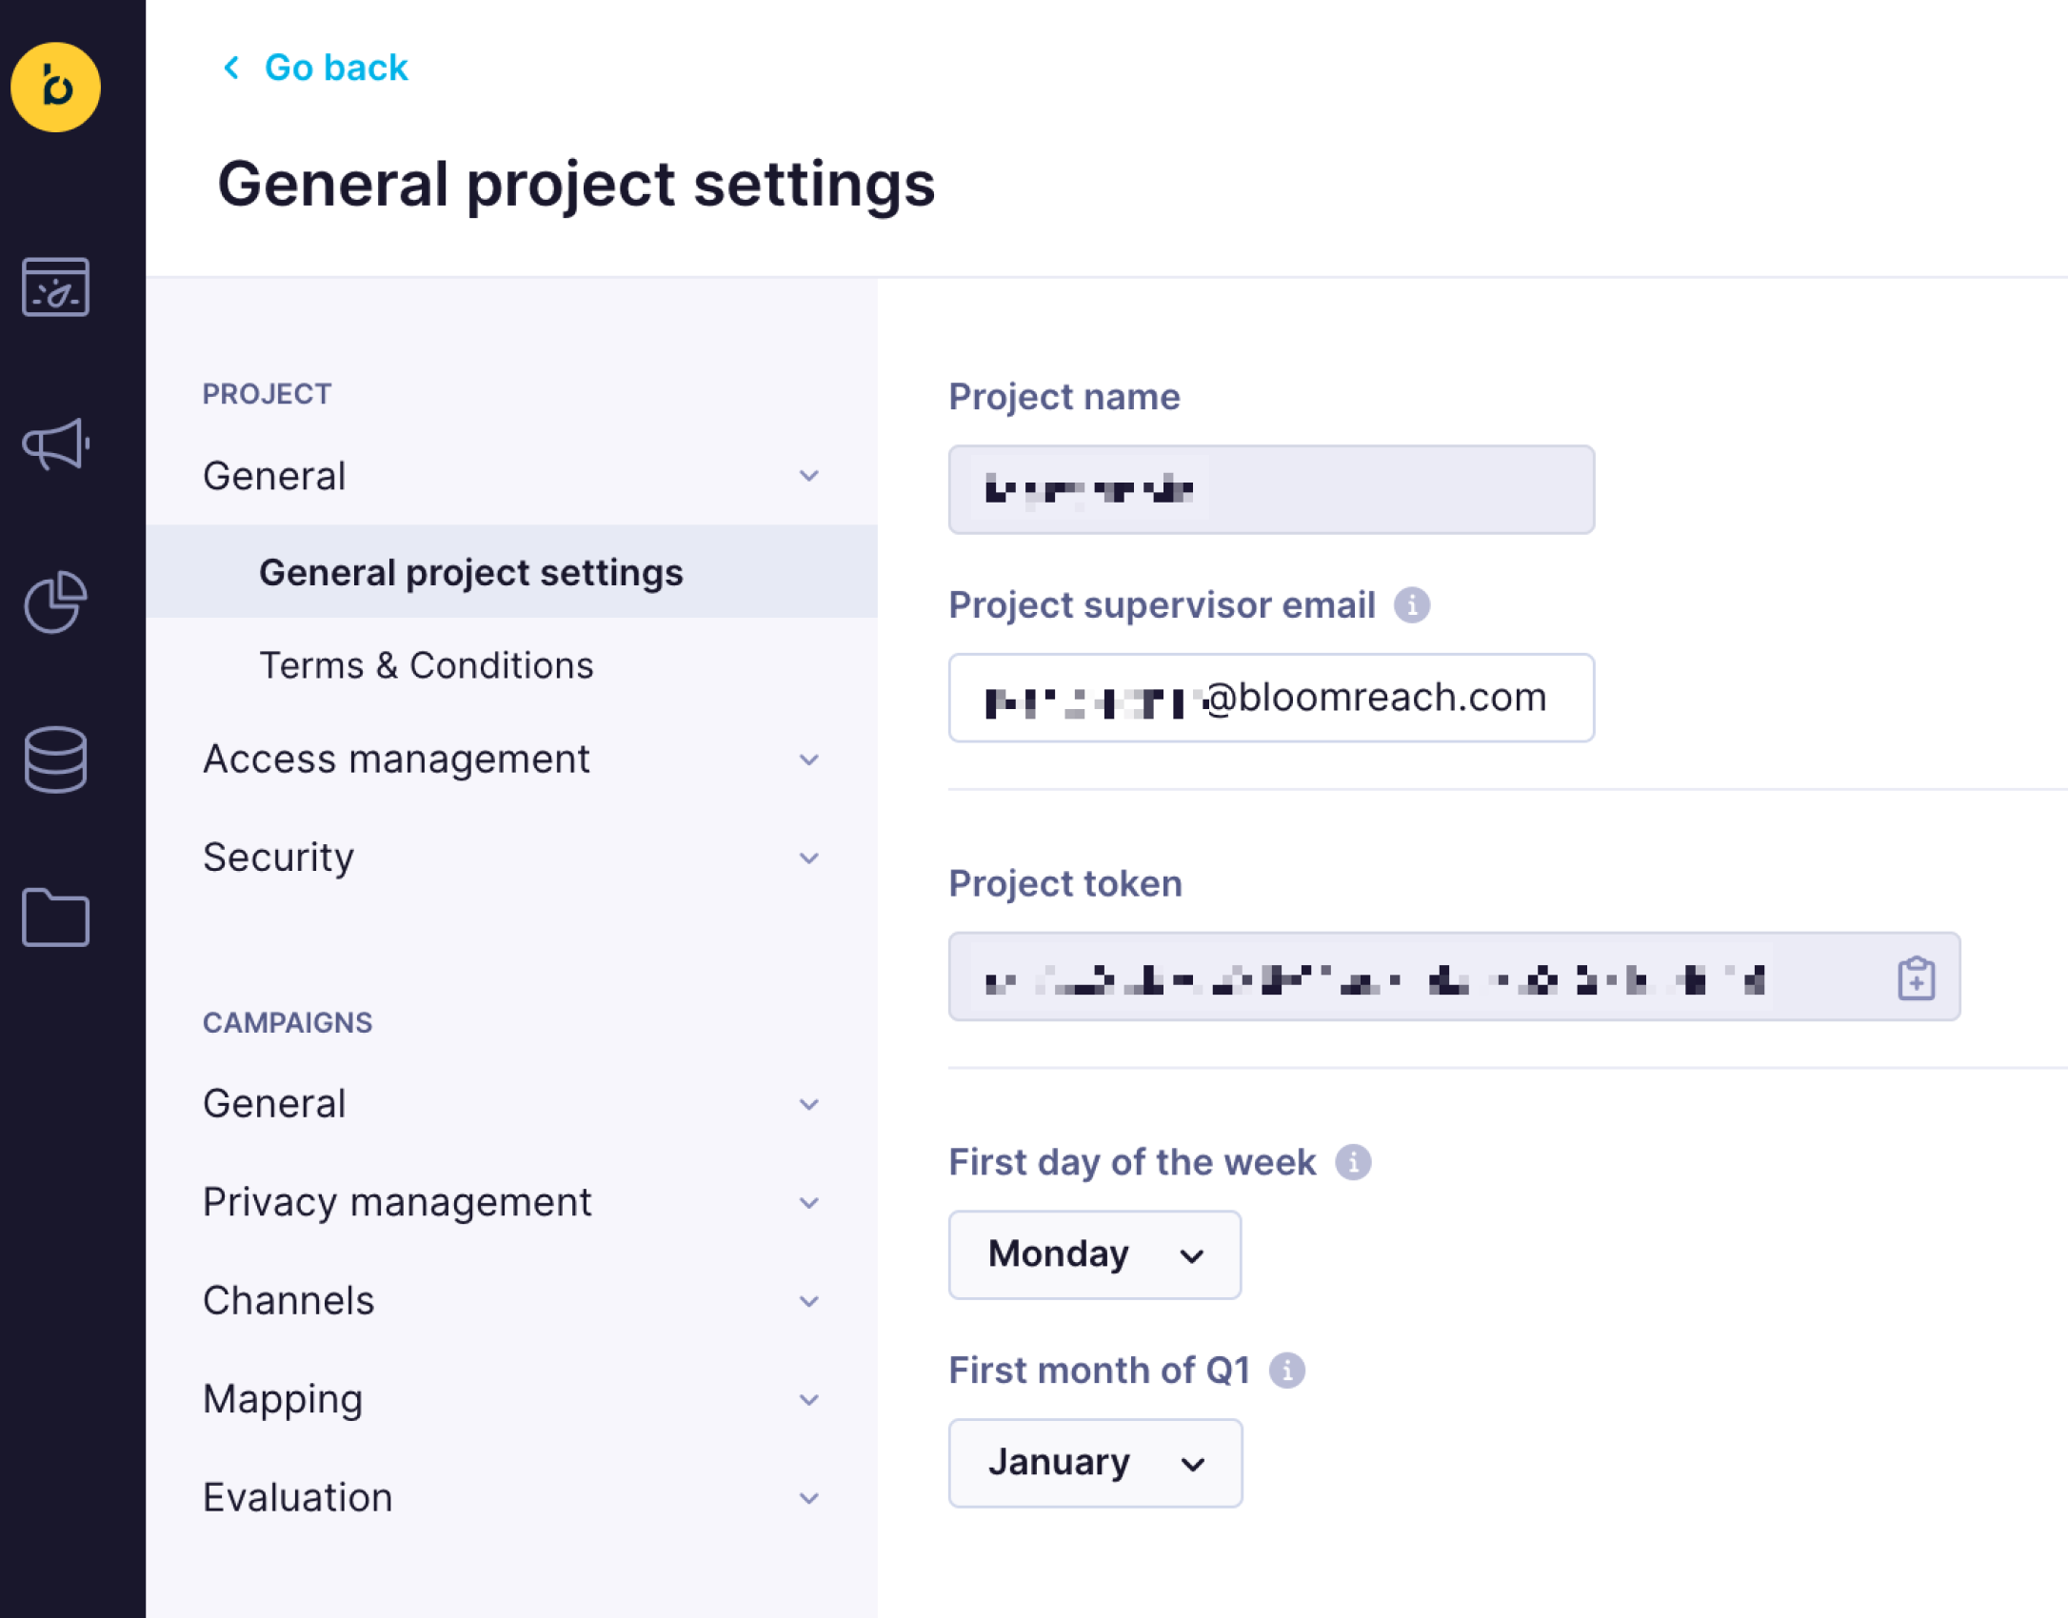Image resolution: width=2068 pixels, height=1618 pixels.
Task: Expand the Privacy management section
Action: point(510,1202)
